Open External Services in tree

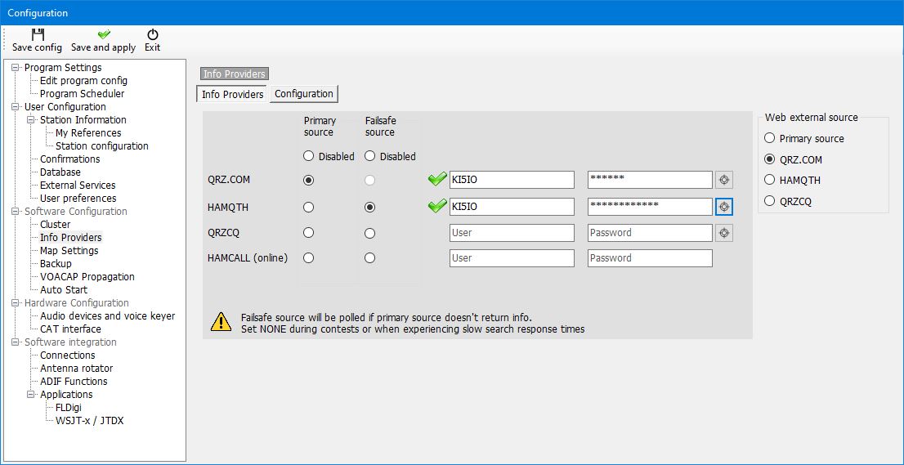pos(78,185)
